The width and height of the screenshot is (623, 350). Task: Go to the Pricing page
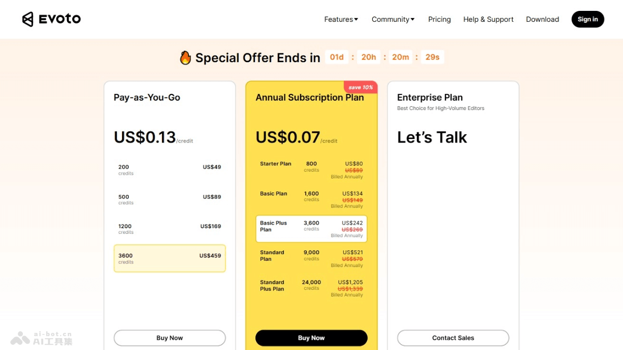(439, 19)
